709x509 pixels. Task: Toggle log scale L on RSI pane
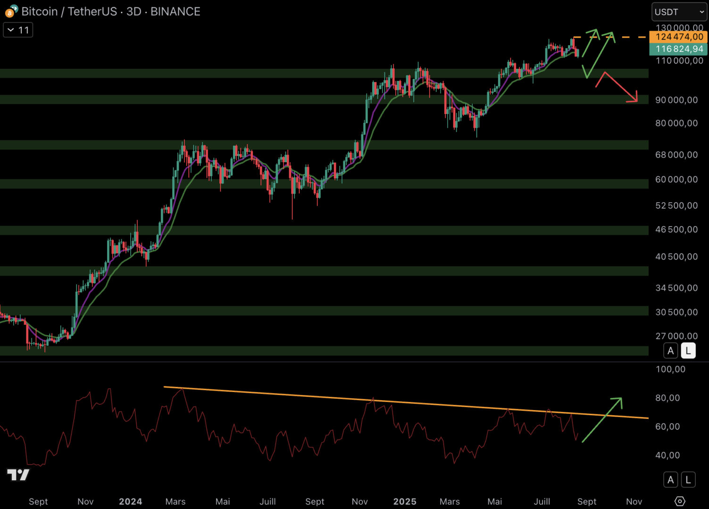688,480
